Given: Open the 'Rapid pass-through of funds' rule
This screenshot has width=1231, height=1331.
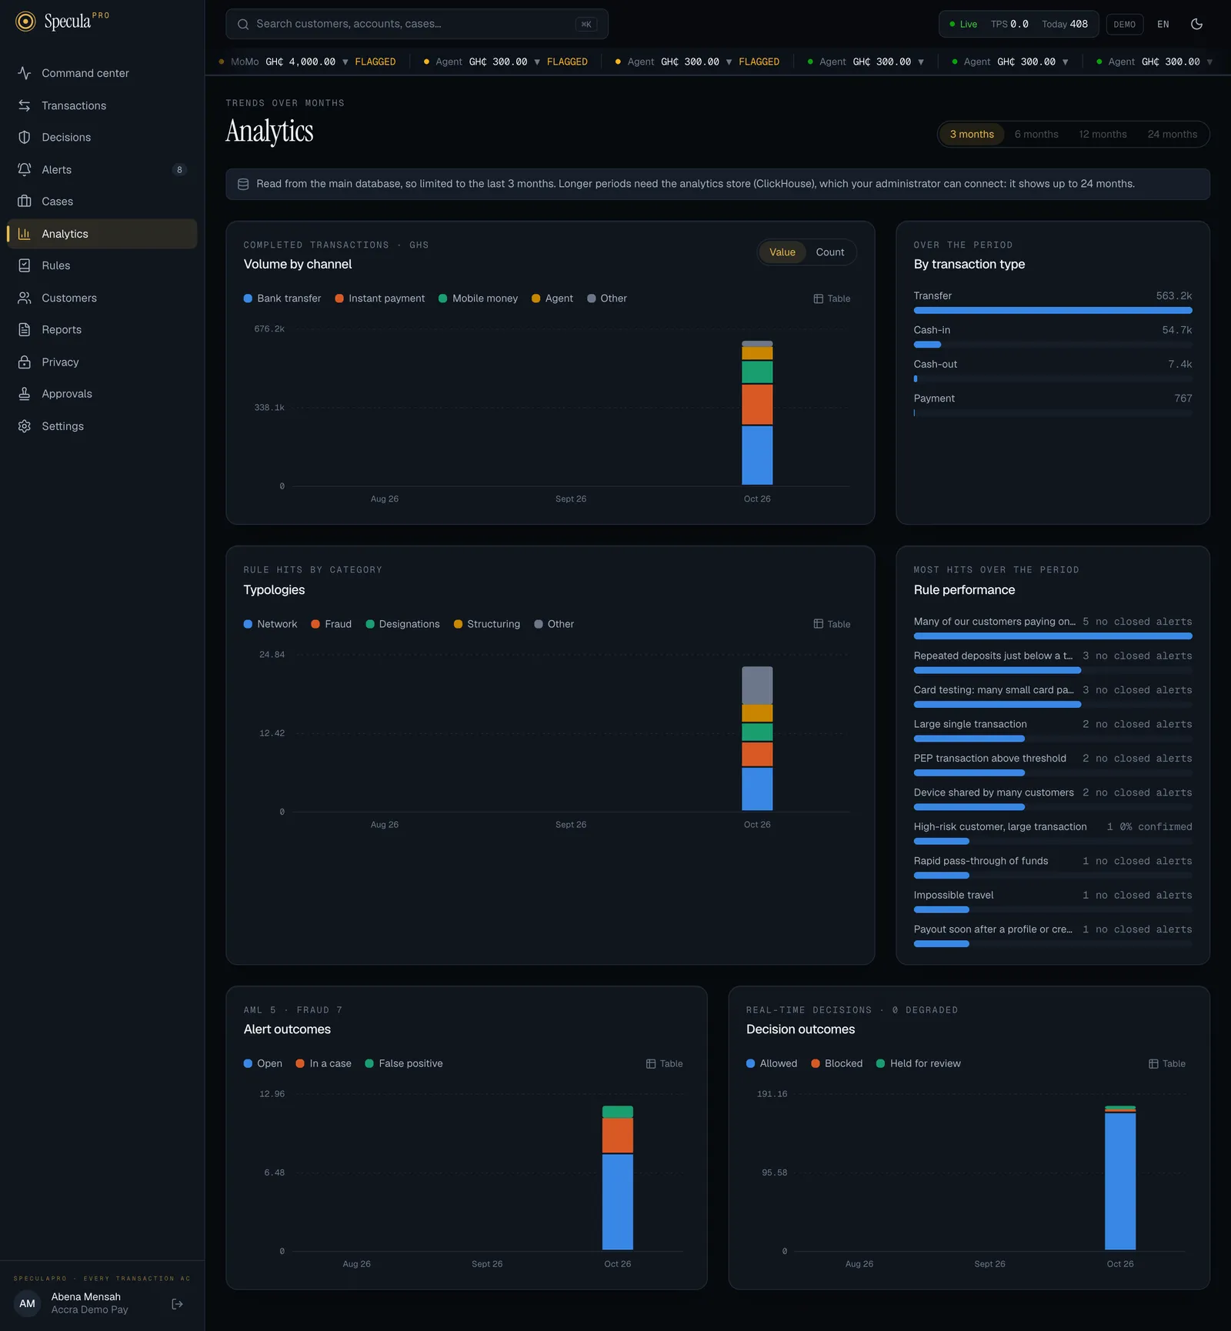Looking at the screenshot, I should 1053,868.
